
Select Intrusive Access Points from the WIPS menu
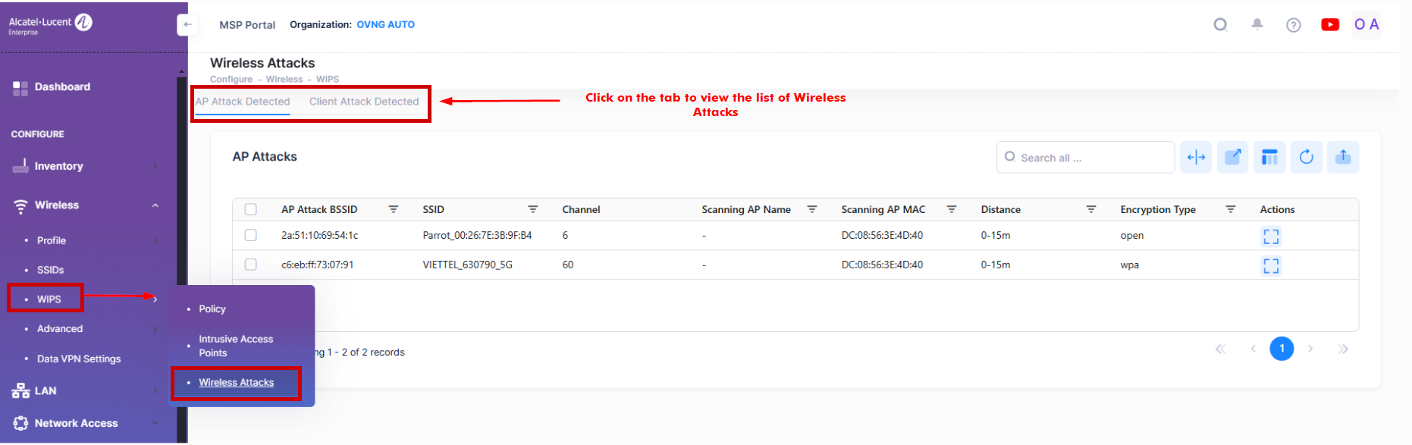tap(235, 346)
